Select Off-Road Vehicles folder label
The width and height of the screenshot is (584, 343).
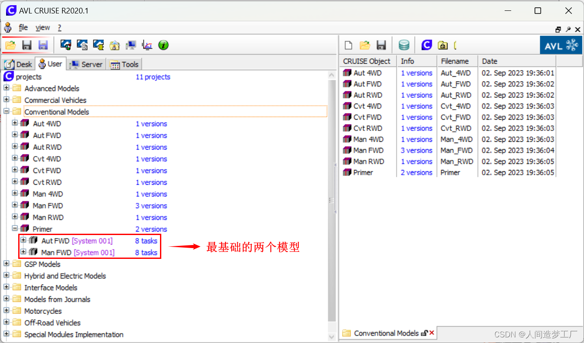52,323
